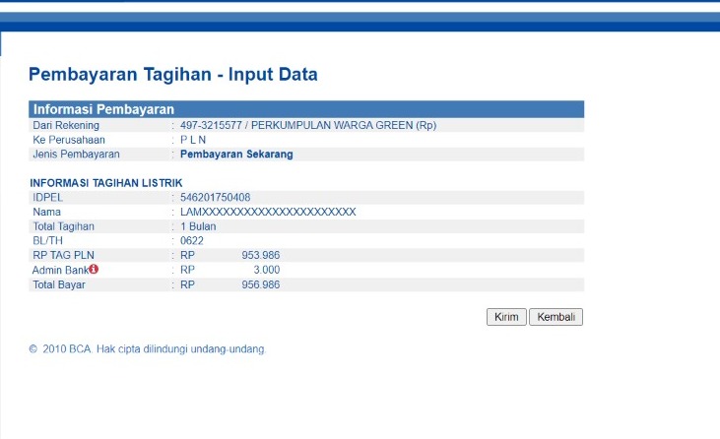Click the Kembali button to go back
Viewport: 720px width, 439px height.
[556, 317]
